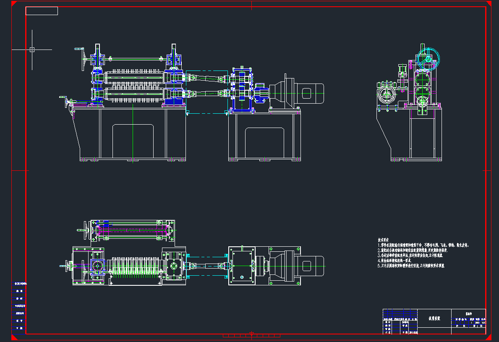Select the universal drive shaft in top view
Viewport: 499px width, 342px height.
point(206,265)
